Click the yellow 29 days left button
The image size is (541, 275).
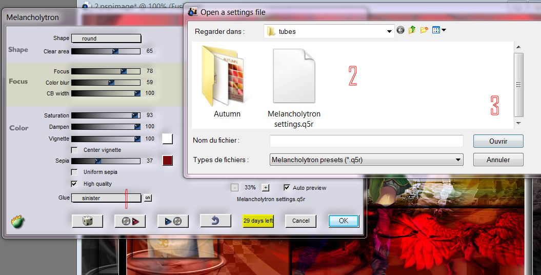[258, 221]
